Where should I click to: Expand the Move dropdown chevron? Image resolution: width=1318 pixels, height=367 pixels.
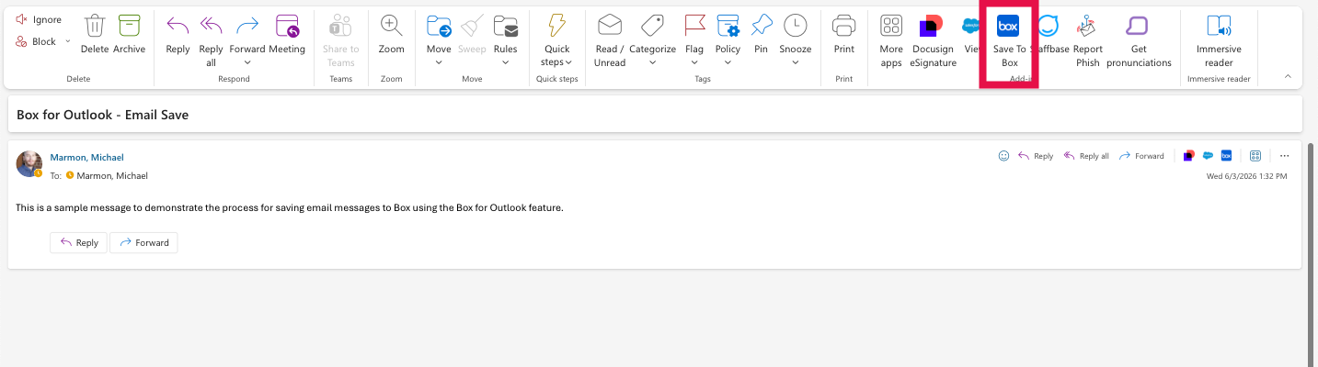439,62
